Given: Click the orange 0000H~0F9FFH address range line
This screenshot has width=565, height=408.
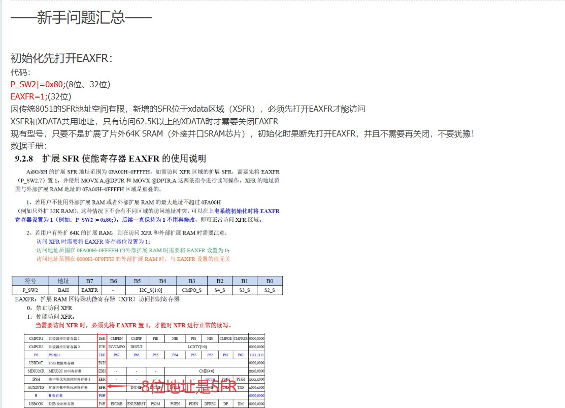Looking at the screenshot, I should pyautogui.click(x=133, y=259).
